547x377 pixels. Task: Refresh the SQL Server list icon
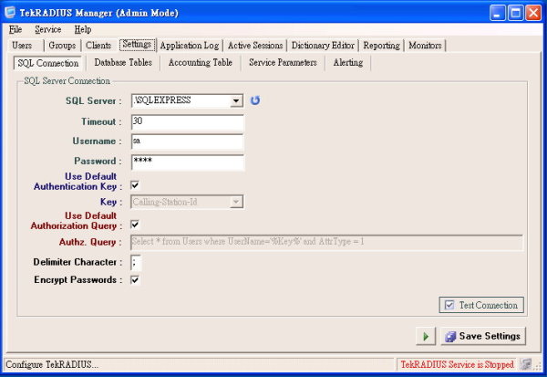255,100
